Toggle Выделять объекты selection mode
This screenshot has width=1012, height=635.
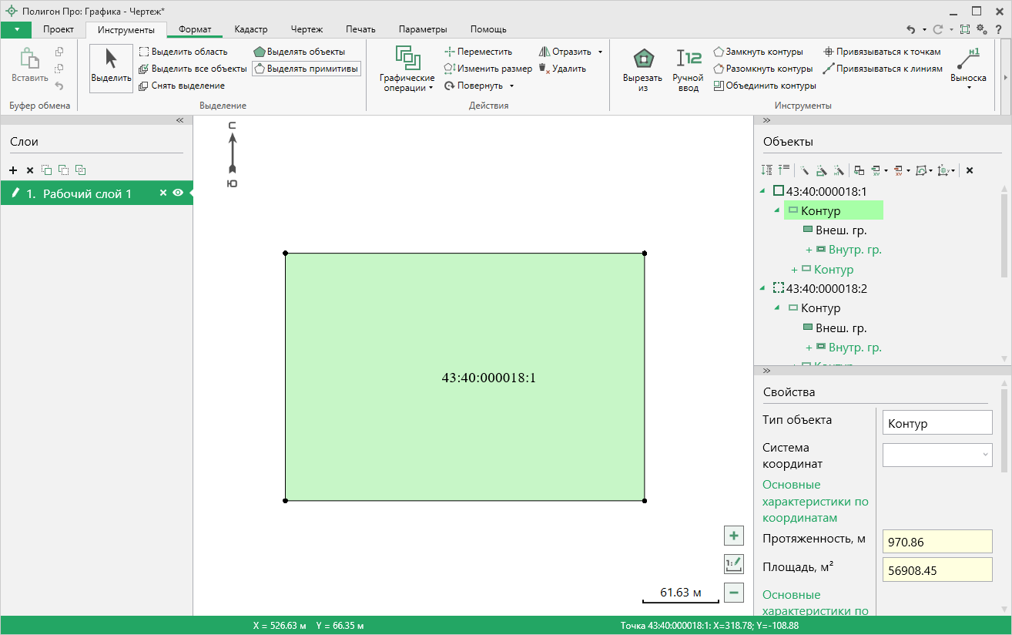click(299, 52)
